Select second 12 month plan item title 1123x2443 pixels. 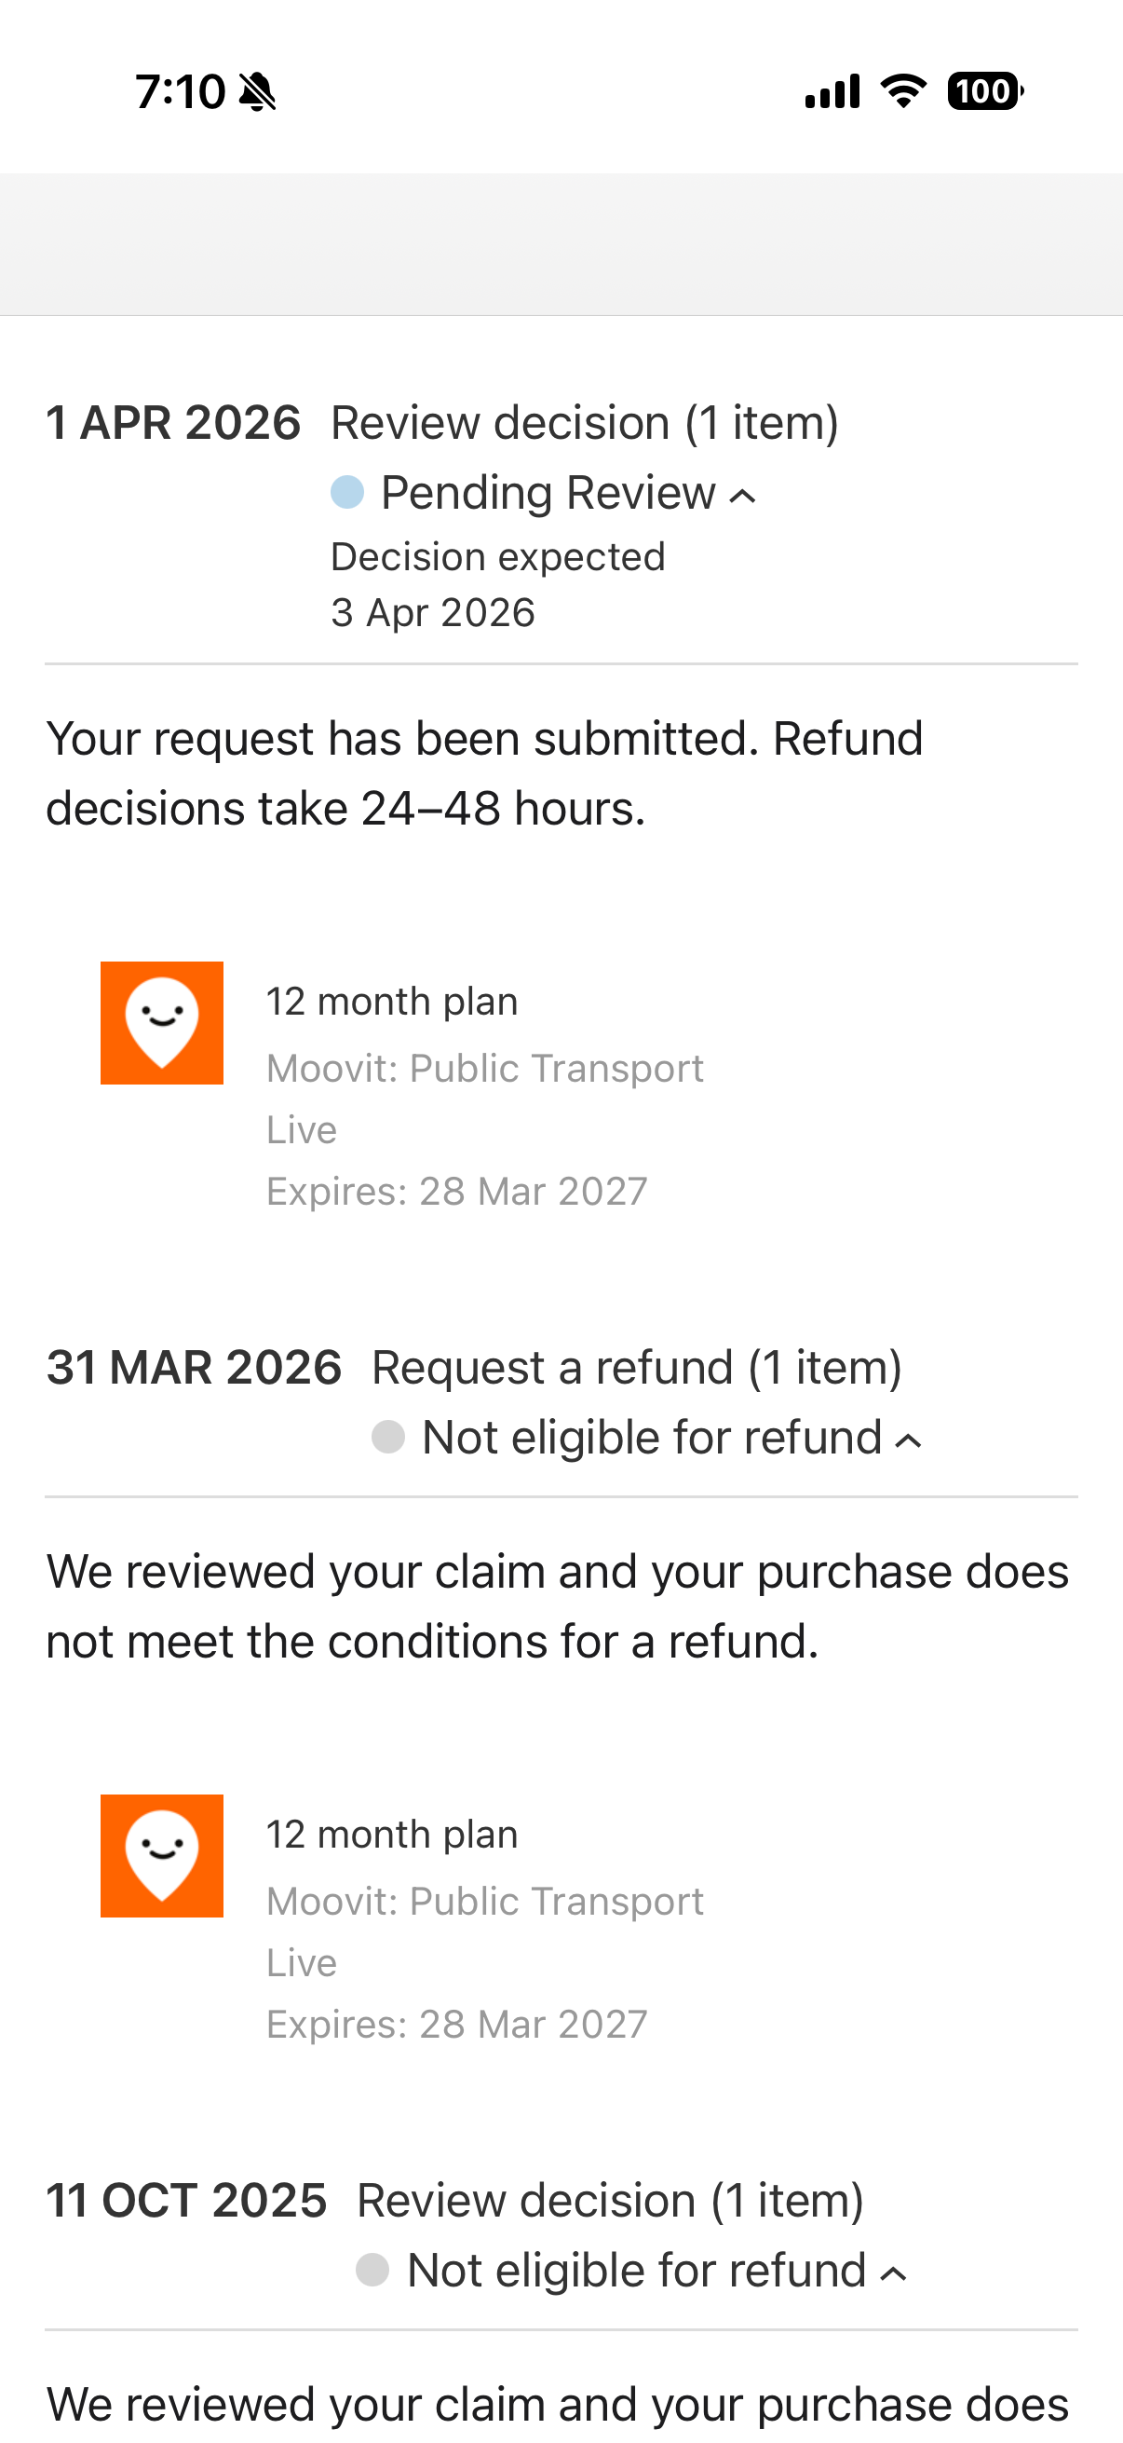click(392, 1835)
